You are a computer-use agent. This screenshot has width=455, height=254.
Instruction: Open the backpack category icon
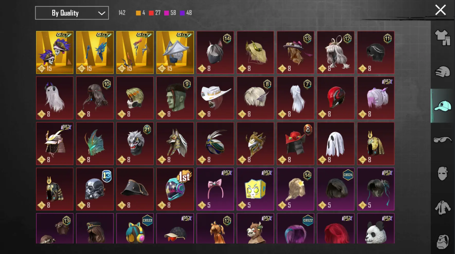[443, 241]
